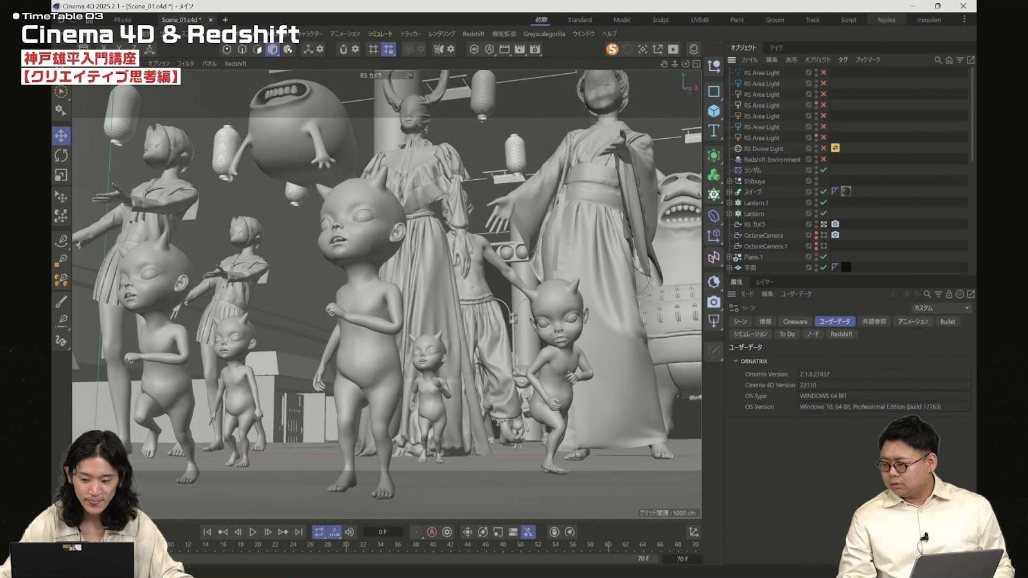1028x578 pixels.
Task: Toggle timeline sound playback speaker icon
Action: 350,532
